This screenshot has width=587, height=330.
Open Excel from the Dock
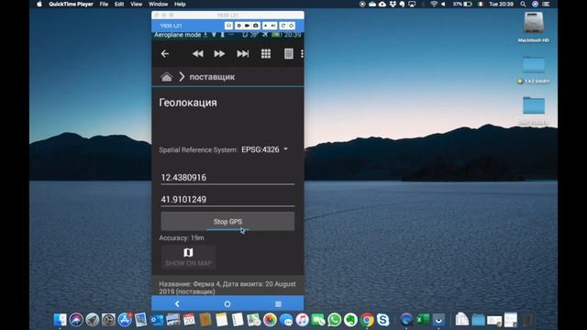(422, 320)
